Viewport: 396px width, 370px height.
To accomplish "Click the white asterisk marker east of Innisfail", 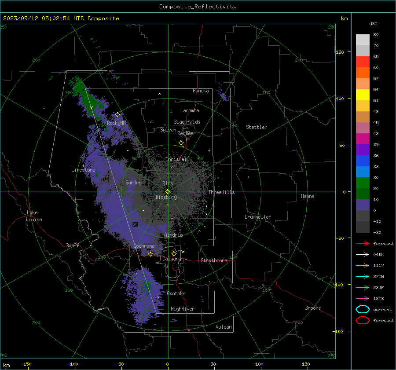I will tap(209, 151).
